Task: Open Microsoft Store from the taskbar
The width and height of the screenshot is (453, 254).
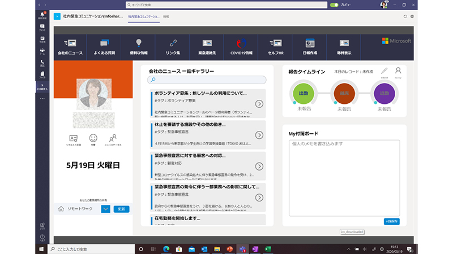Action: coord(179,249)
